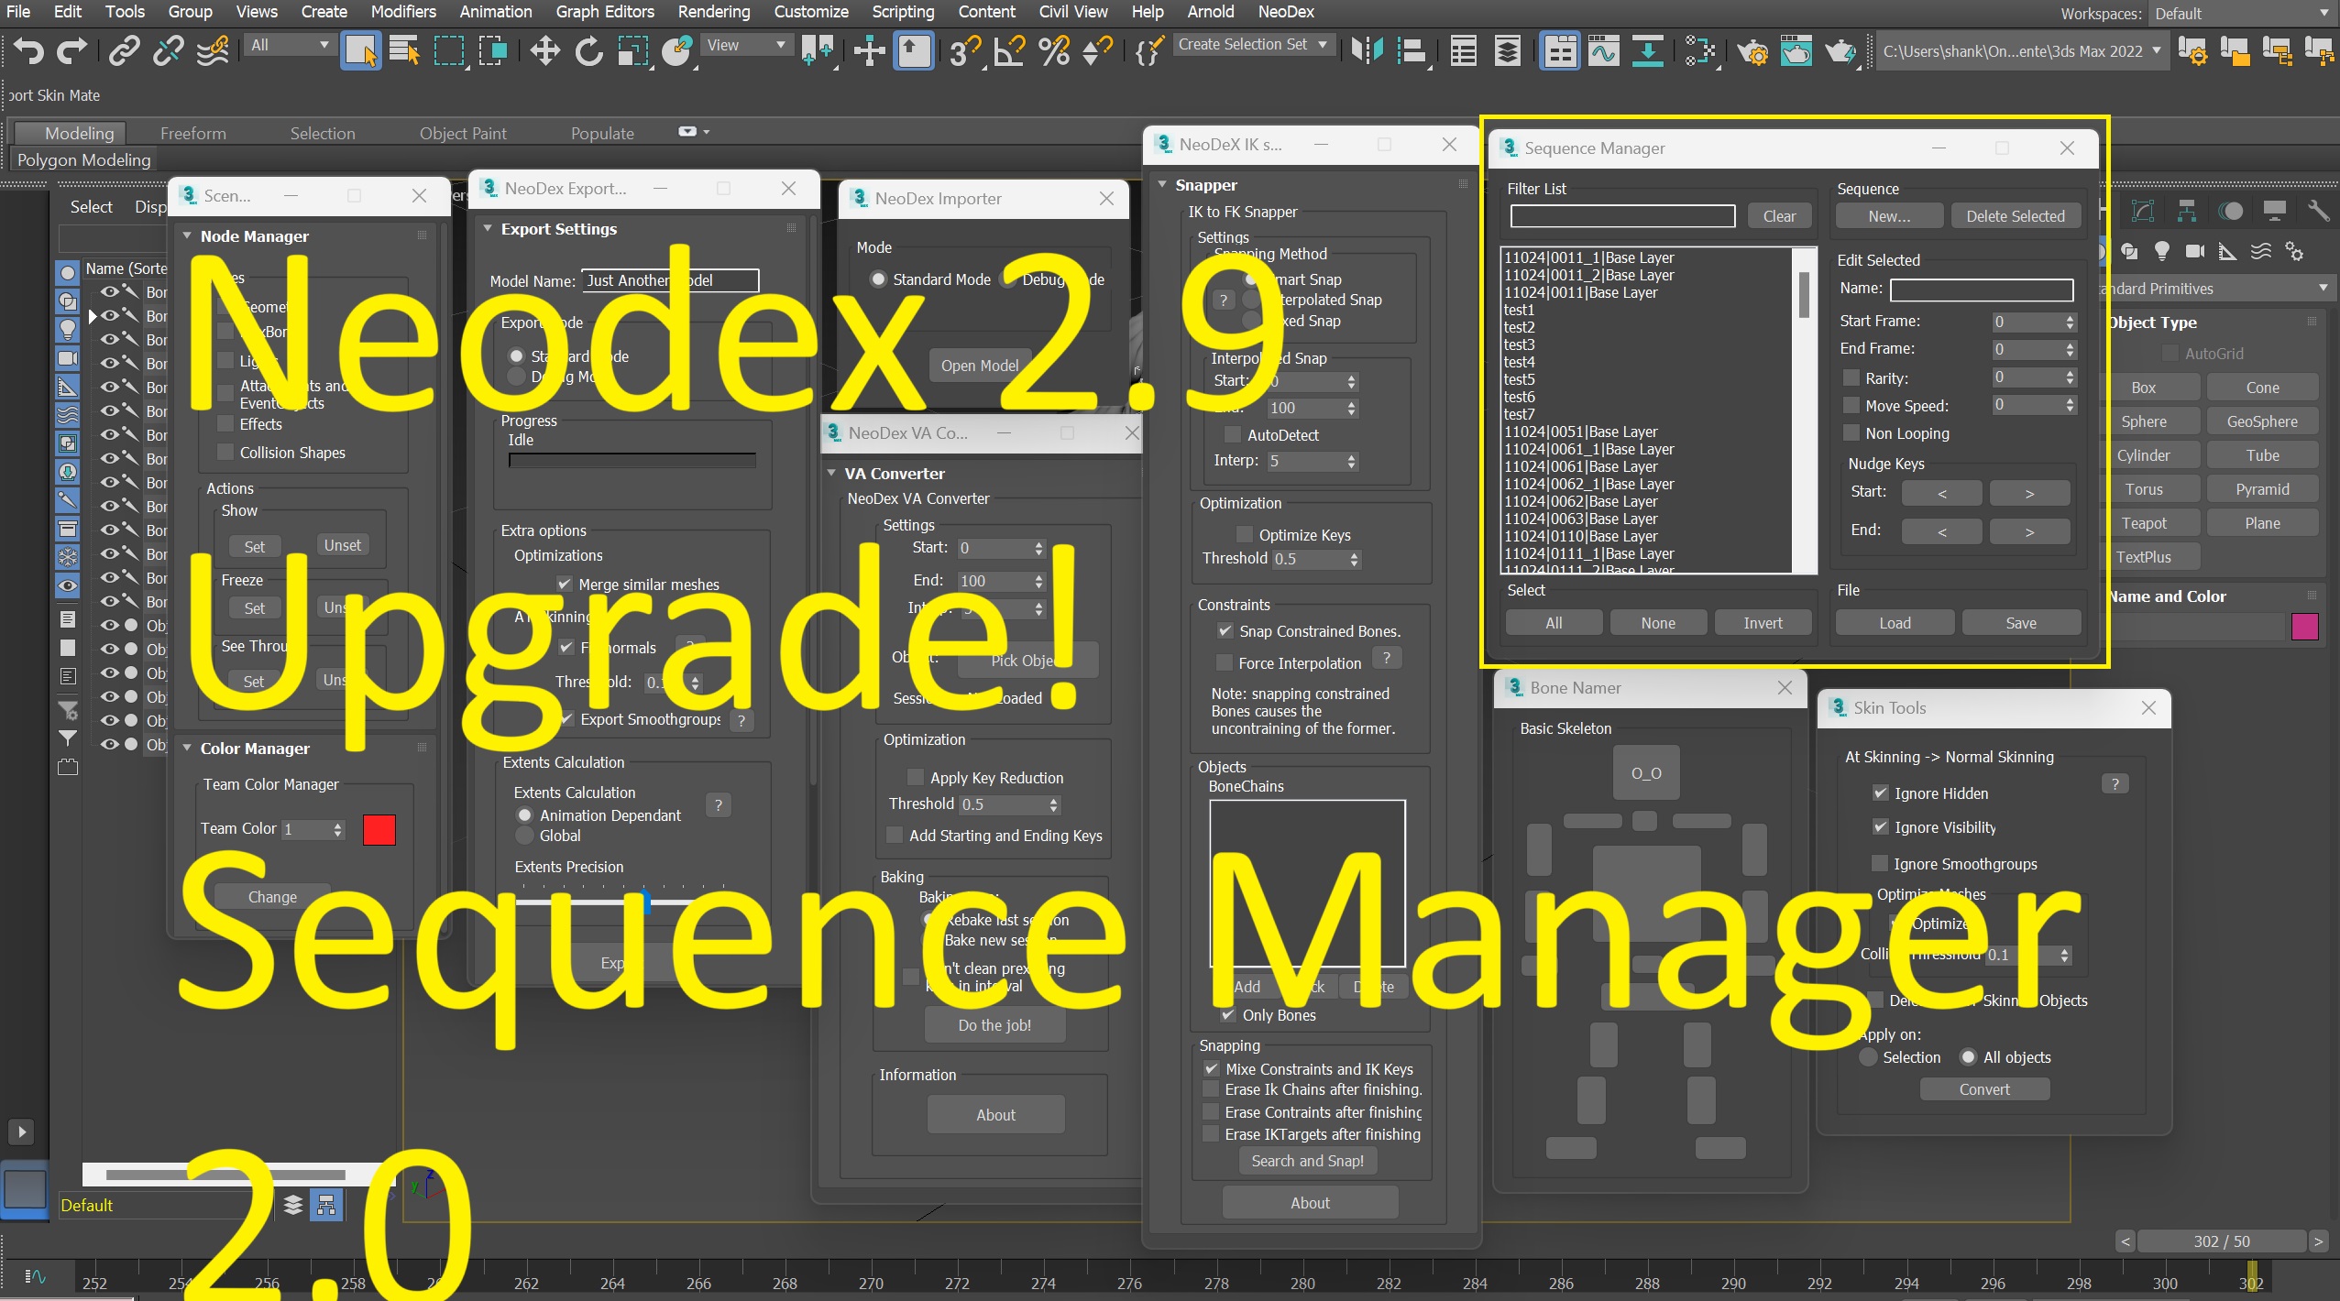Image resolution: width=2340 pixels, height=1301 pixels.
Task: Click the Align tool icon
Action: pyautogui.click(x=1413, y=50)
